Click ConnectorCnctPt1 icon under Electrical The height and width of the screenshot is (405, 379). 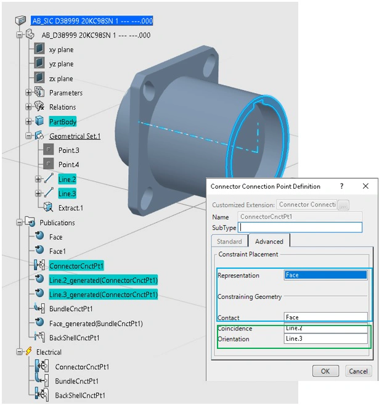pos(42,366)
